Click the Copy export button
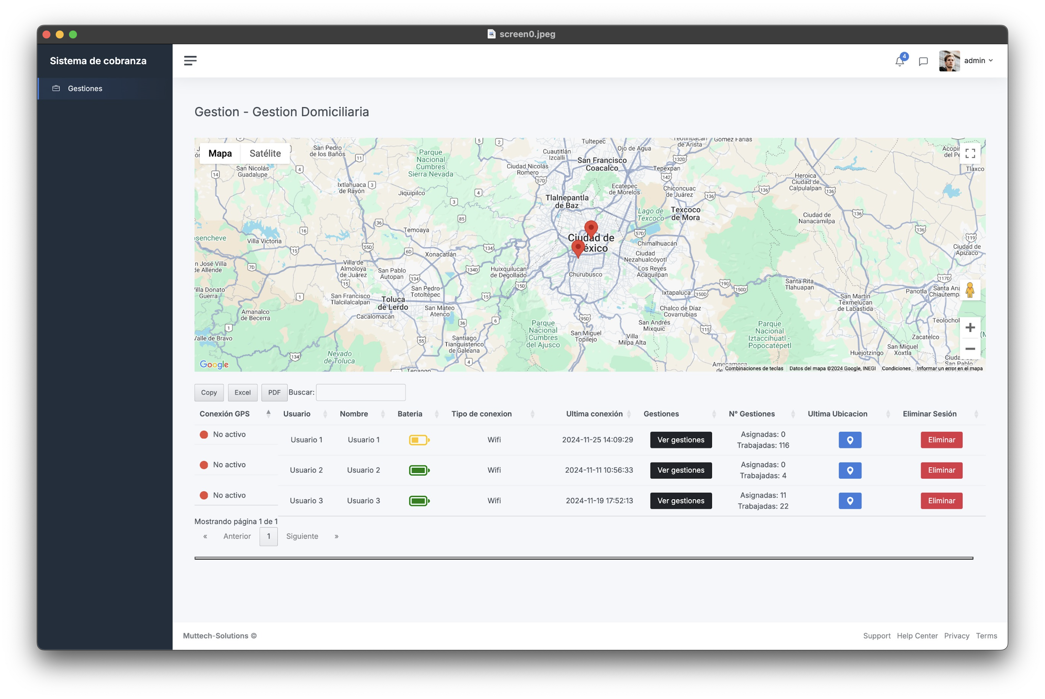 (209, 392)
